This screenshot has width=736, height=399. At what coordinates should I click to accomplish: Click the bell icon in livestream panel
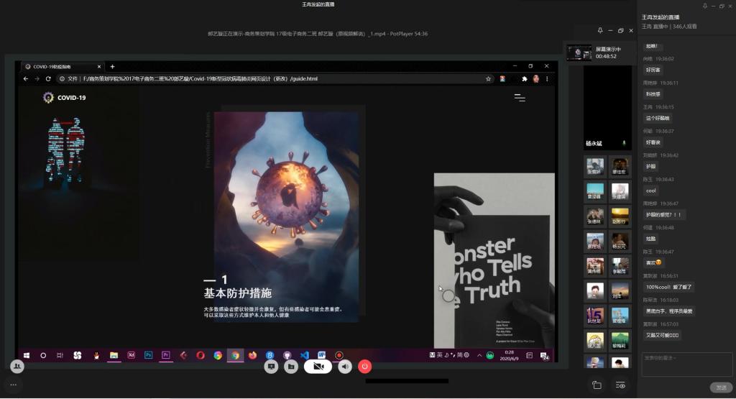pyautogui.click(x=705, y=6)
